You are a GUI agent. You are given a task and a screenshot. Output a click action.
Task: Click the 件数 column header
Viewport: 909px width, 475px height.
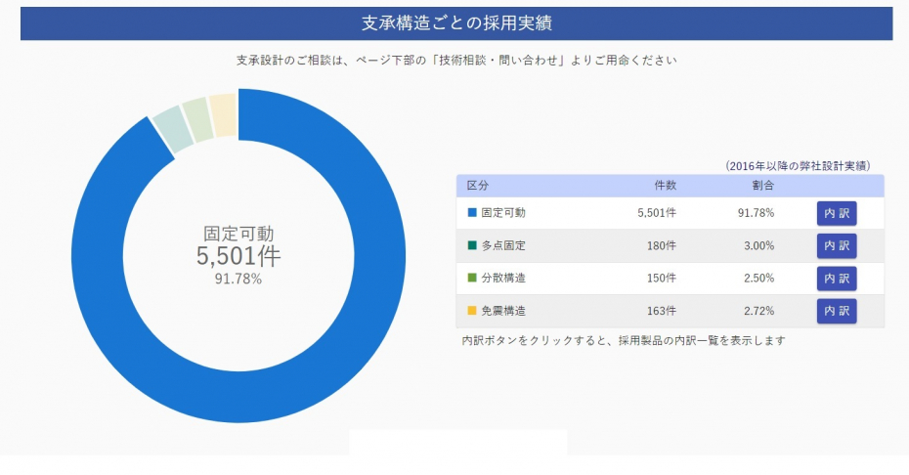pos(665,186)
